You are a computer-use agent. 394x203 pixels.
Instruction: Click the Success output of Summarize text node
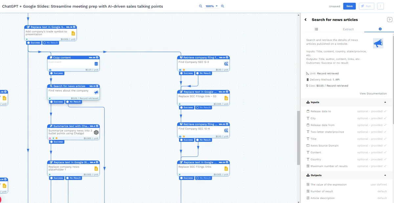click(56, 142)
